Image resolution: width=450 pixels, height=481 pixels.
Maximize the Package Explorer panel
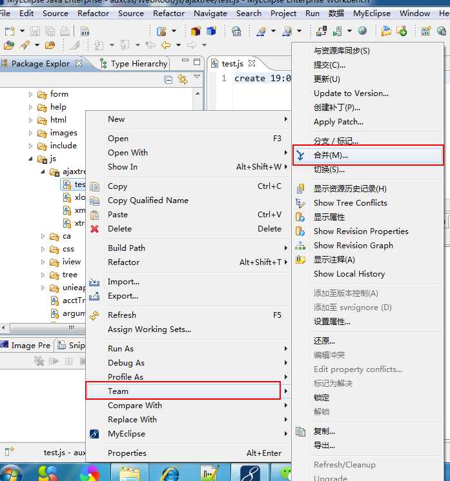197,62
